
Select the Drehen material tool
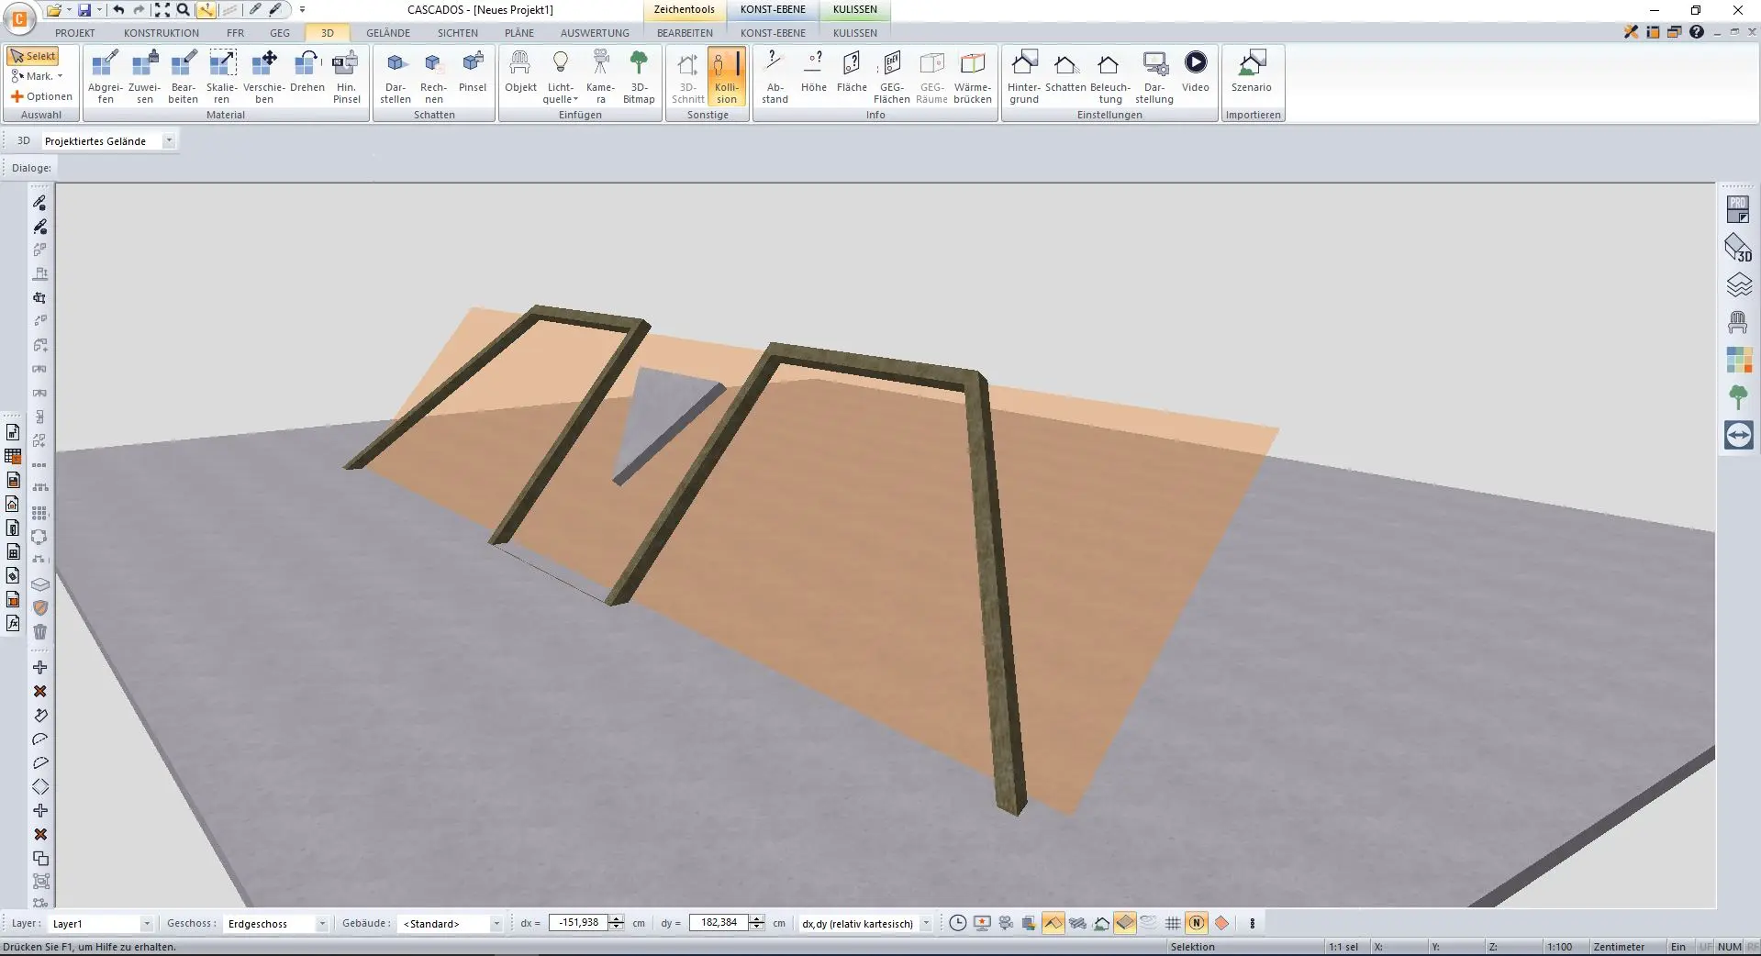click(307, 72)
